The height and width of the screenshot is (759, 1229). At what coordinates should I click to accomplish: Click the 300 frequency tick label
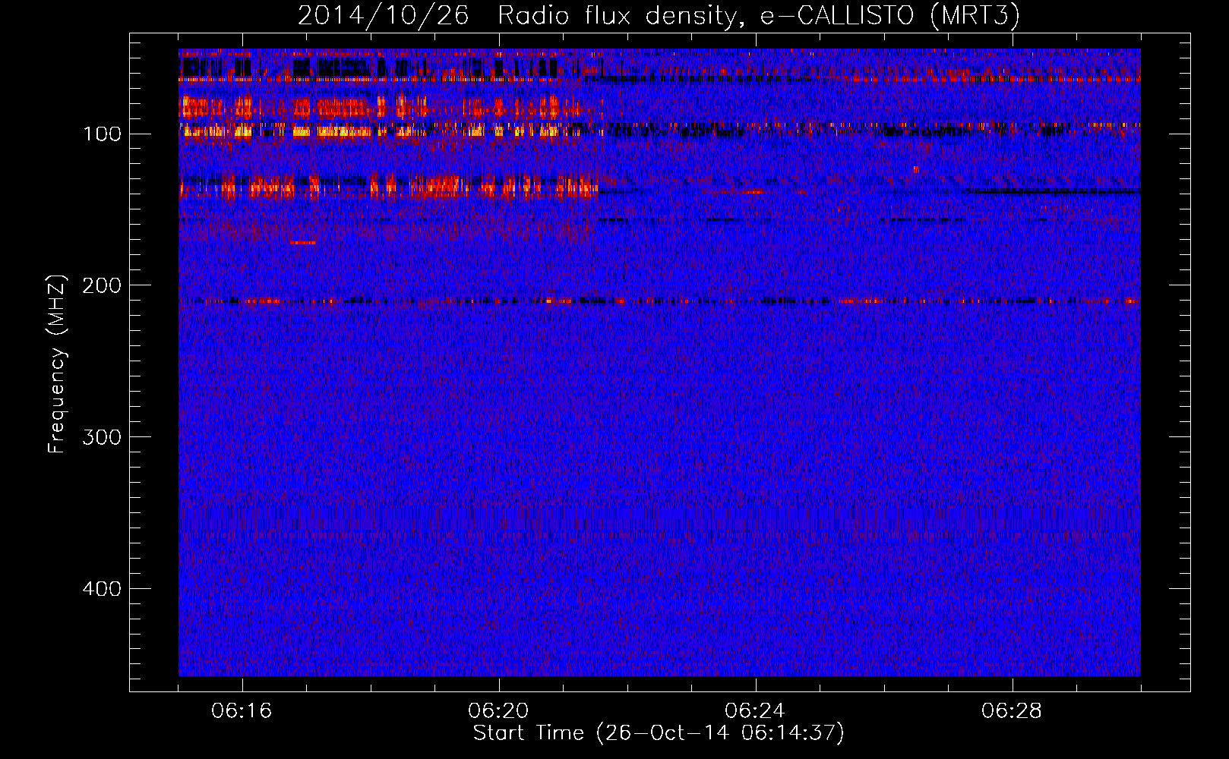coord(101,437)
